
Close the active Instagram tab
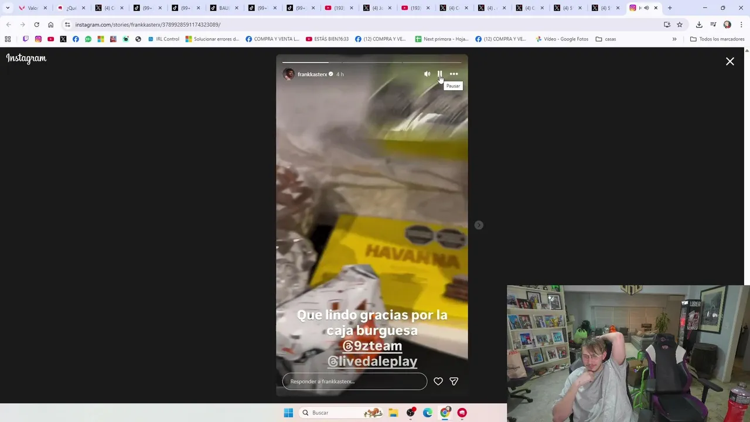click(656, 8)
